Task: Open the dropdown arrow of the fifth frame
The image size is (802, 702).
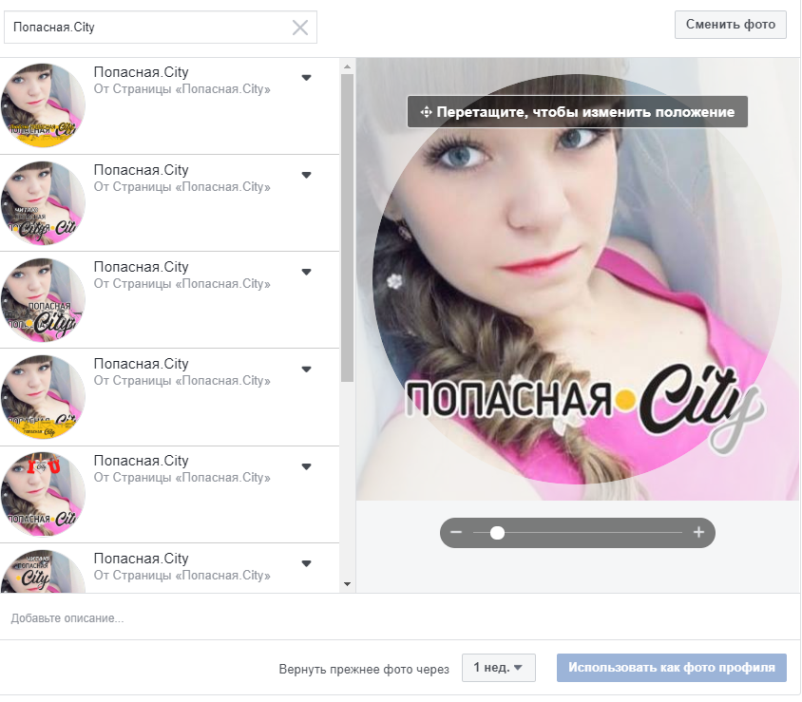Action: [306, 466]
